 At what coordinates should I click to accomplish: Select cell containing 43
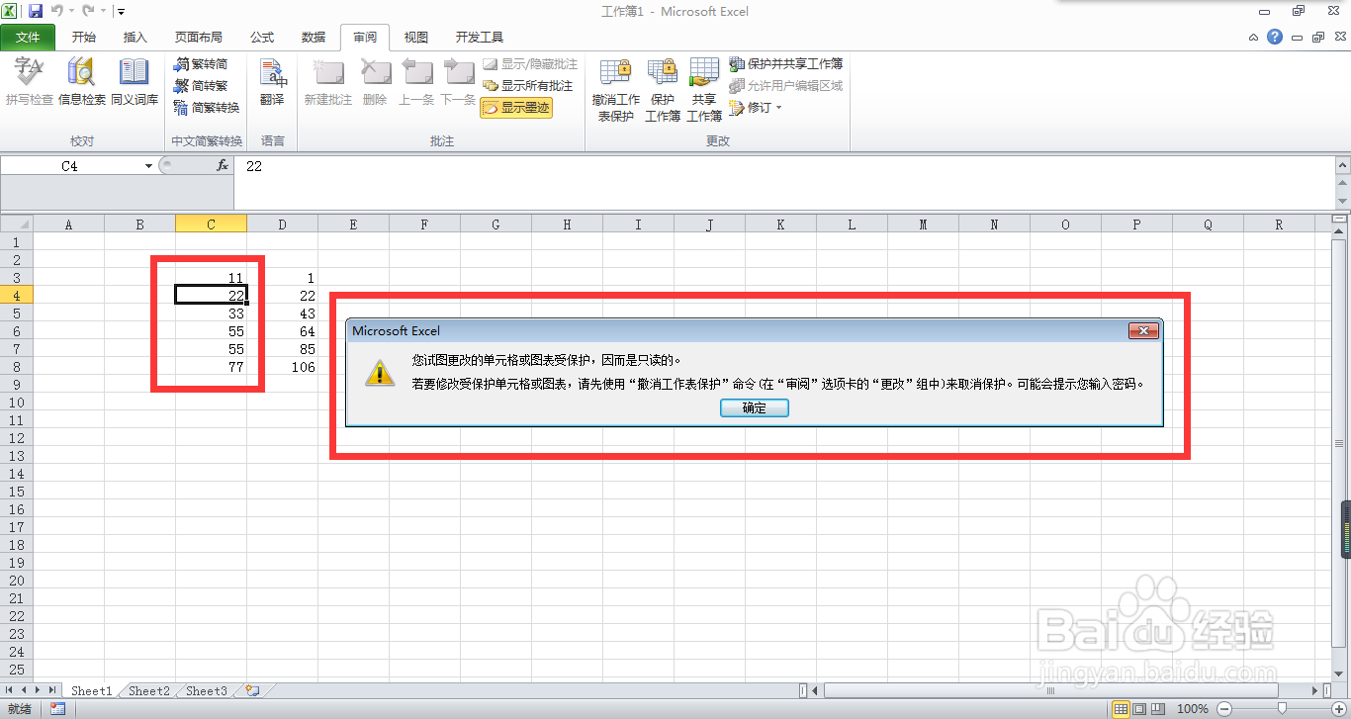coord(283,314)
